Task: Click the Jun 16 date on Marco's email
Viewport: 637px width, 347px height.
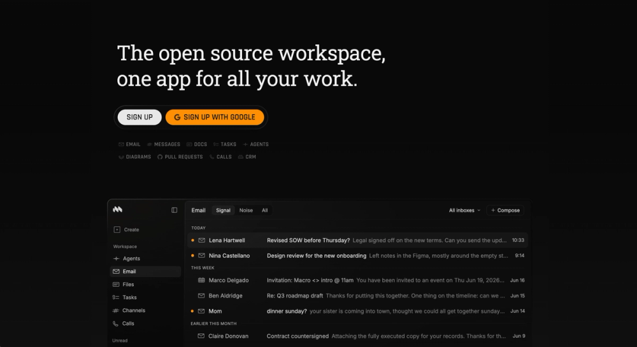Action: (x=517, y=280)
